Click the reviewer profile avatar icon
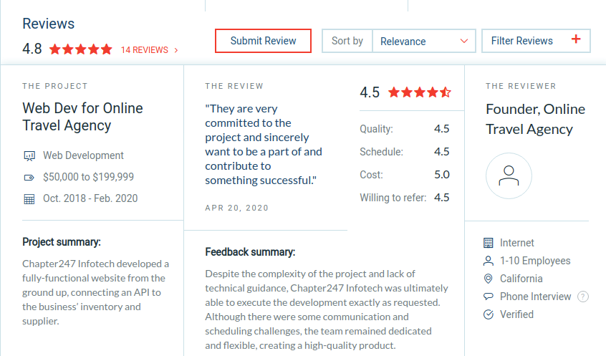606x356 pixels. tap(509, 175)
